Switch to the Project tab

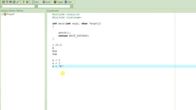pos(4,10)
